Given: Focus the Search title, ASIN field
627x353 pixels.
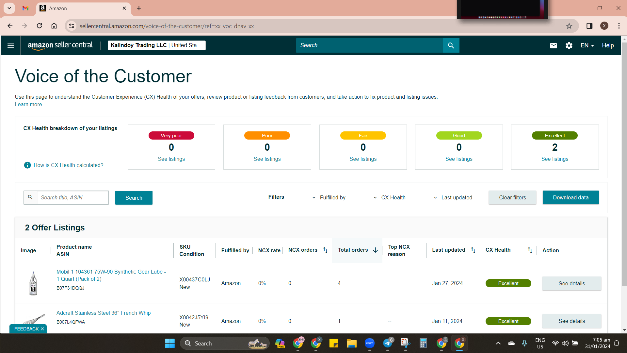Looking at the screenshot, I should [x=72, y=197].
